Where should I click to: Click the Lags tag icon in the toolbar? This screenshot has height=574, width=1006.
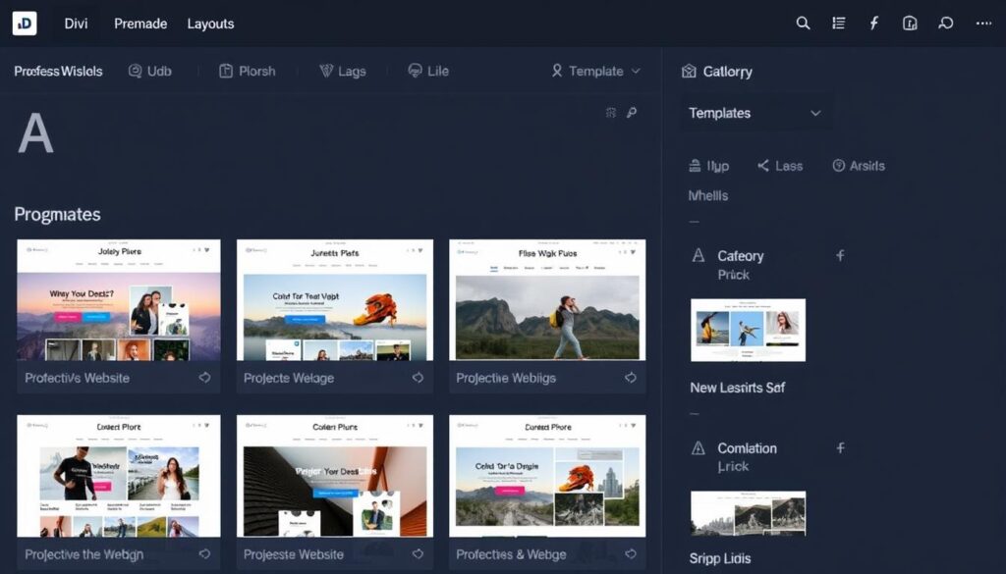coord(327,71)
